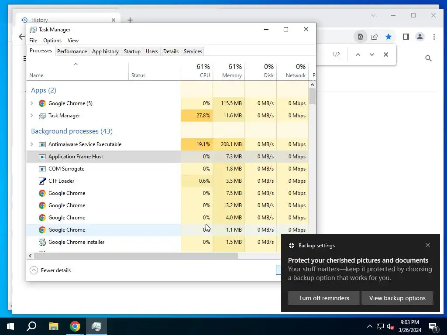
Task: Open the Action Center notifications icon
Action: [x=433, y=327]
